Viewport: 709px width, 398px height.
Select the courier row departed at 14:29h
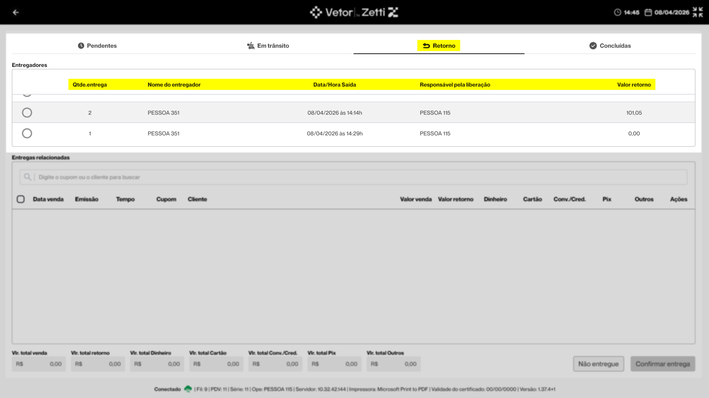(353, 133)
